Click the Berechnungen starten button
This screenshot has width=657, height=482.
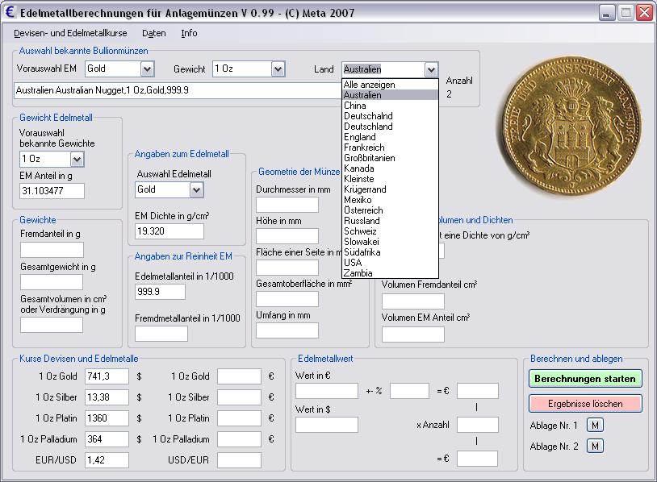click(x=585, y=379)
